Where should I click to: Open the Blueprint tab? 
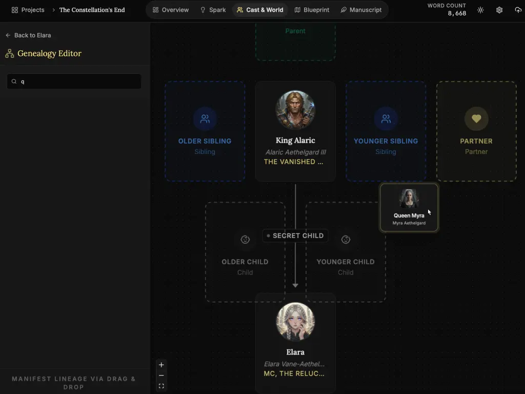(x=312, y=10)
